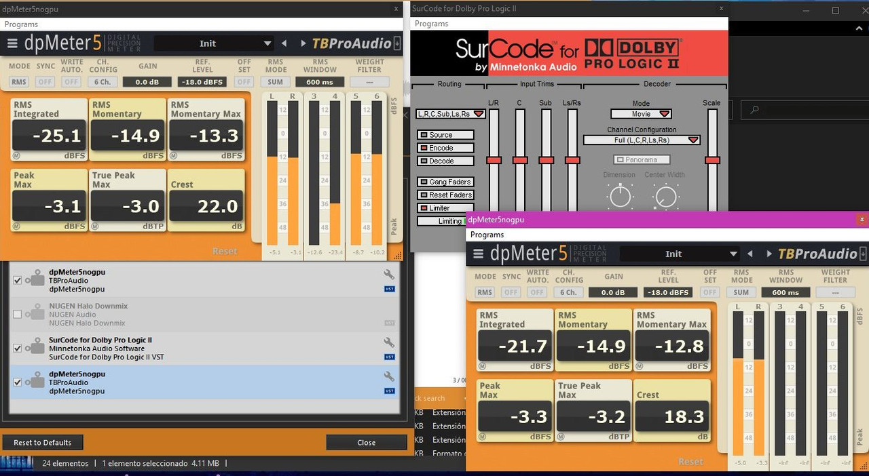Toggle the Limiter button in SurCode
This screenshot has width=869, height=476.
[445, 208]
